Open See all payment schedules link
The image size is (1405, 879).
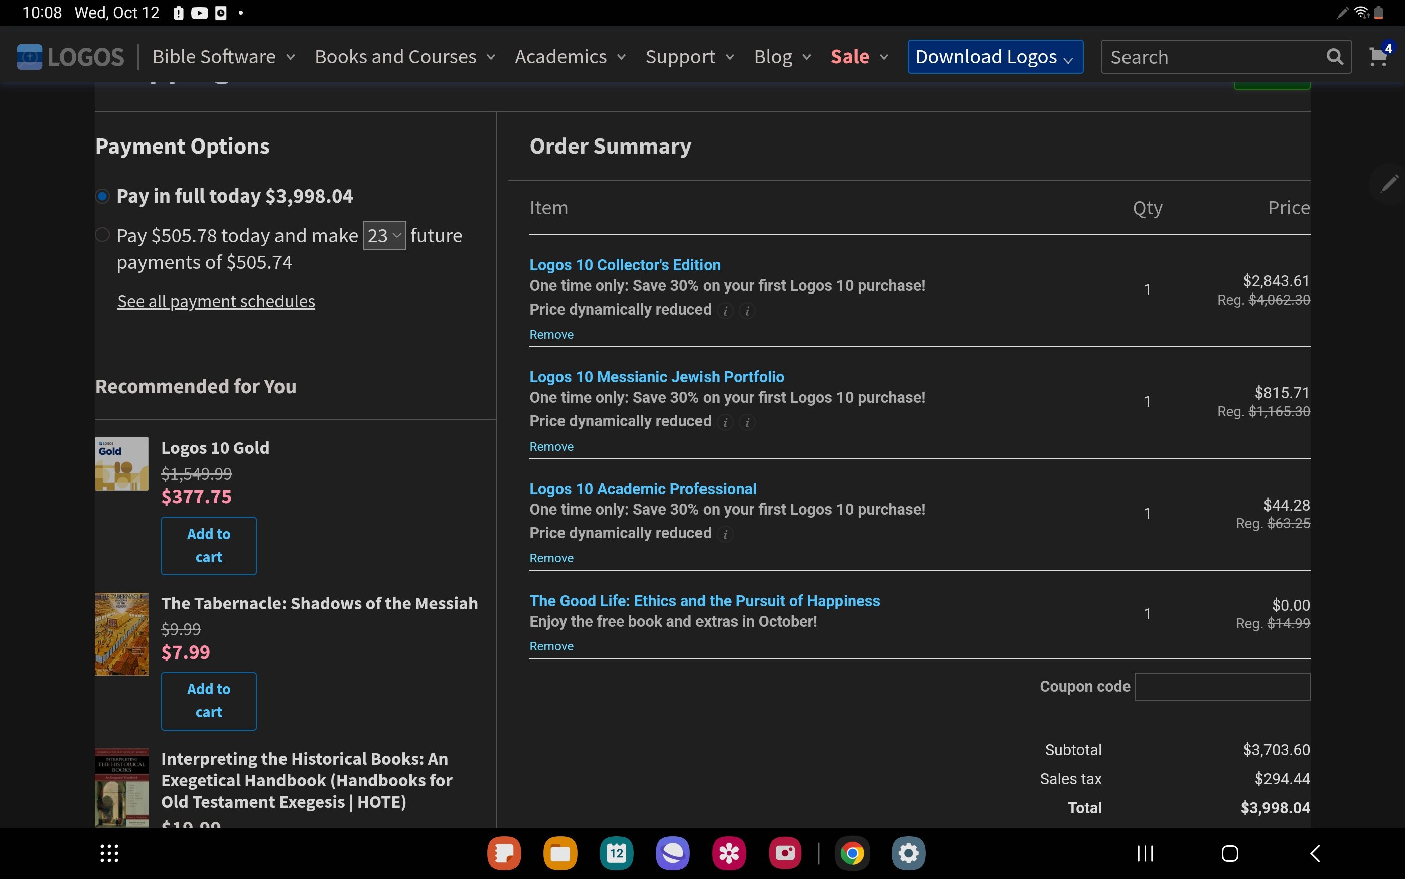(216, 301)
